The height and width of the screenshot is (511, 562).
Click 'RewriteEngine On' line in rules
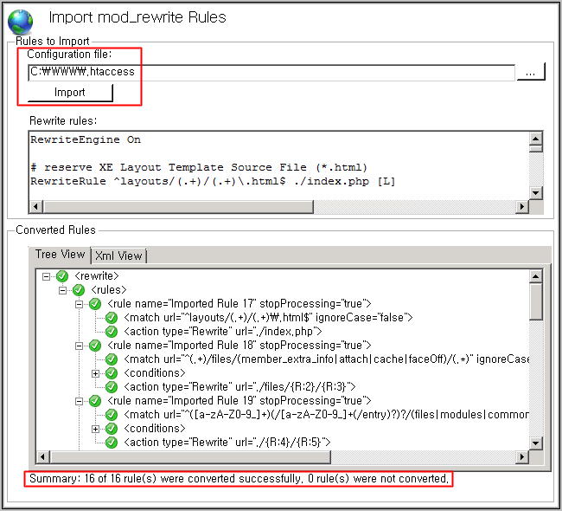click(86, 139)
